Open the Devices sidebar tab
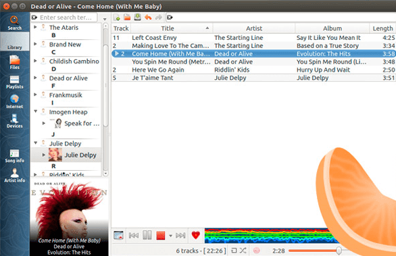The image size is (396, 256). pos(14,121)
